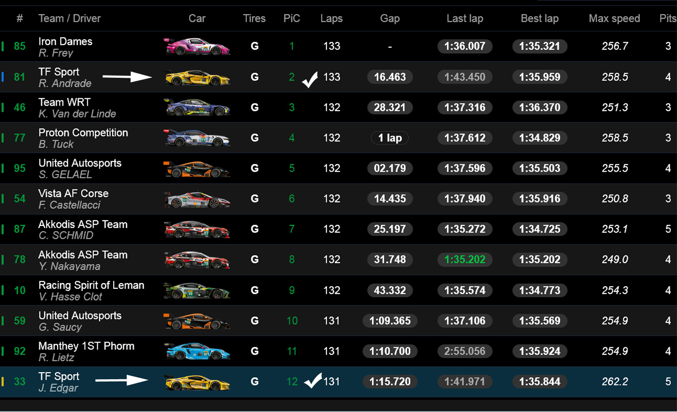This screenshot has height=412, width=677.
Task: Click the yellow TF Sport #81 car image
Action: point(197,77)
